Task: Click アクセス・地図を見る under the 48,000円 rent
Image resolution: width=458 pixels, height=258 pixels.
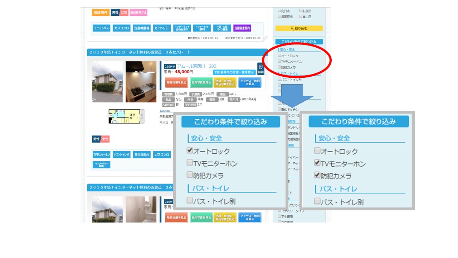Action: tap(250, 82)
